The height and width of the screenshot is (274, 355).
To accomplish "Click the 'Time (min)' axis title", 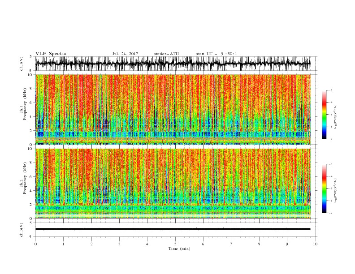I will point(179,248).
